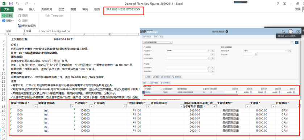Click the Redo arrow in quick access toolbar
The image size is (304, 140).
[x=26, y=3]
